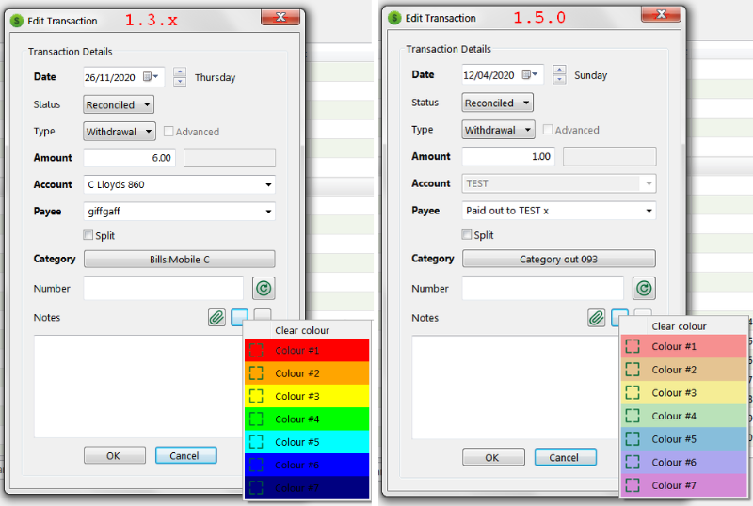Enable the Split checkbox under Paid out to TEST x
The width and height of the screenshot is (753, 506).
[467, 235]
